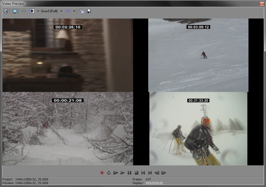
Task: Select the ski slope clip 00:03:09:12
Action: click(198, 55)
